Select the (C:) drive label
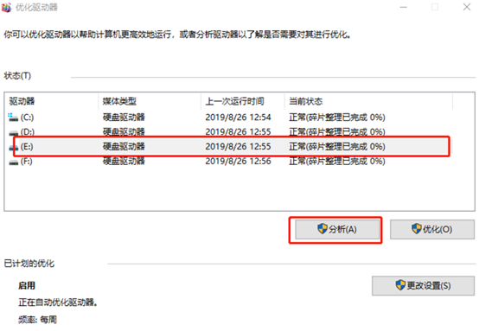Viewport: 479px width, 331px height. [27, 118]
